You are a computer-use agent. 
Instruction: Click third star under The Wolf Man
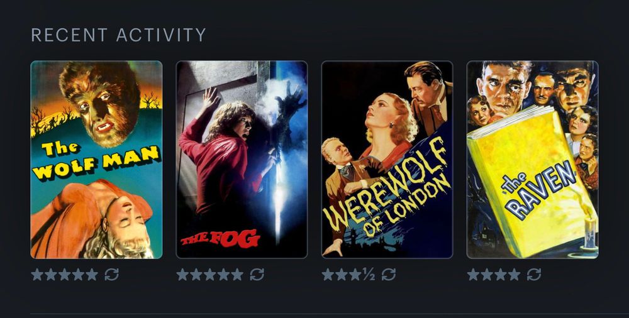(65, 275)
